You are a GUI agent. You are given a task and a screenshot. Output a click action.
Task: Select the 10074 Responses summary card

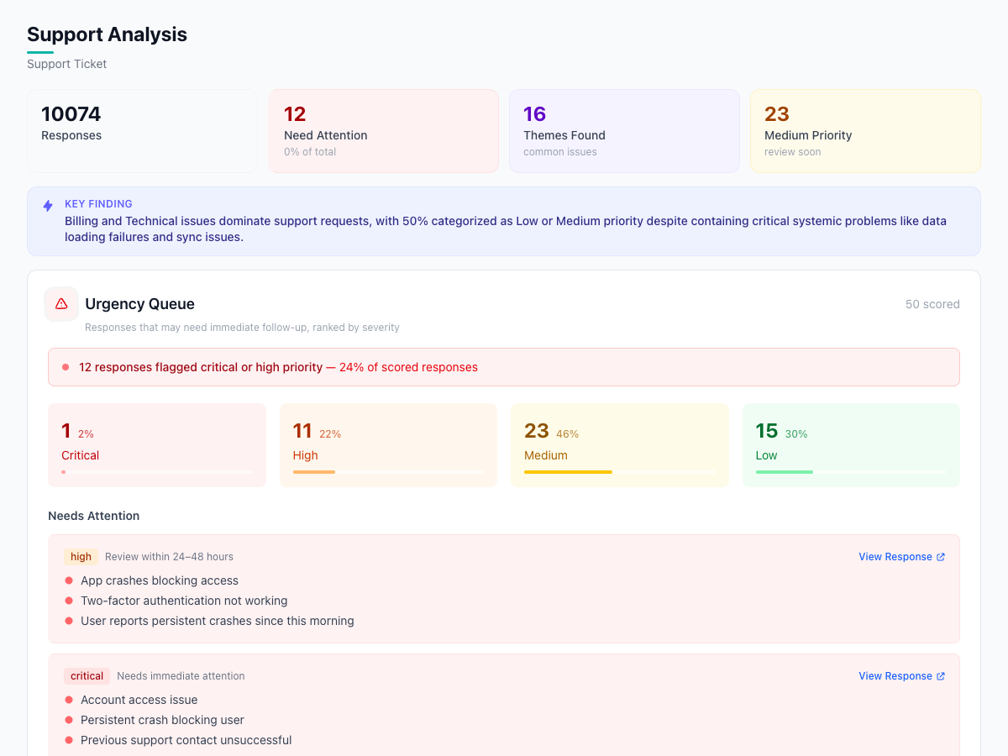(x=142, y=130)
